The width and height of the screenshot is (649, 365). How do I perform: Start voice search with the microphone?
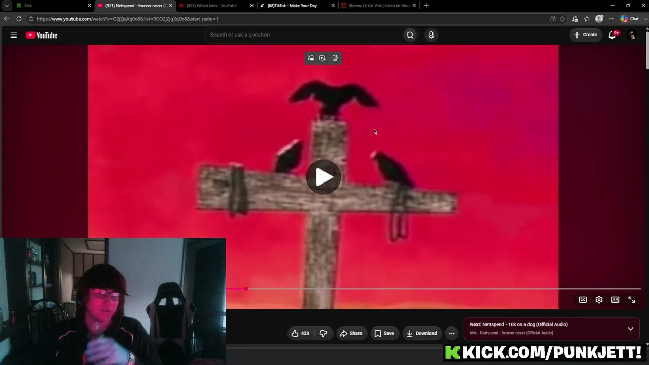[x=431, y=35]
